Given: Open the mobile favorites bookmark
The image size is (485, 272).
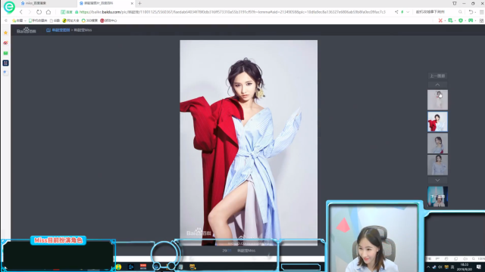Looking at the screenshot, I should [x=38, y=20].
